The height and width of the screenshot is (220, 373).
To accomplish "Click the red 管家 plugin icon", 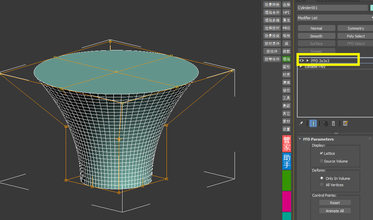I will [x=286, y=143].
